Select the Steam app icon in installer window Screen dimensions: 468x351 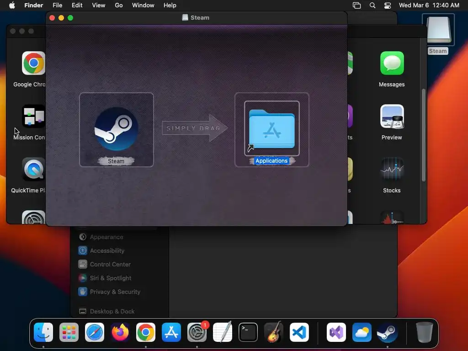click(116, 129)
